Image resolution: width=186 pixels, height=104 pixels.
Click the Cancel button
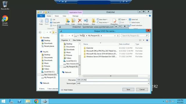coord(142,90)
